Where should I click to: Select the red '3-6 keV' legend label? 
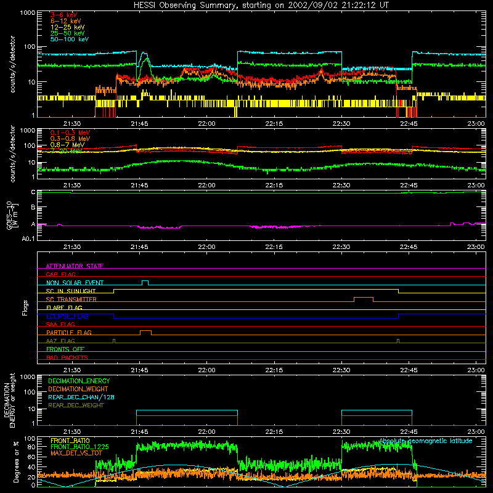(x=64, y=15)
